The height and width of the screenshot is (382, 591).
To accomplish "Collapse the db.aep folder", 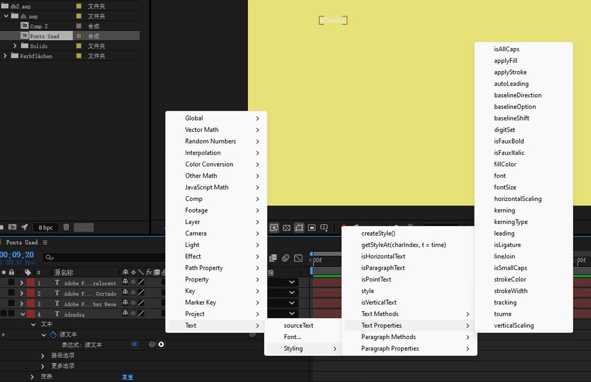I will tap(6, 16).
